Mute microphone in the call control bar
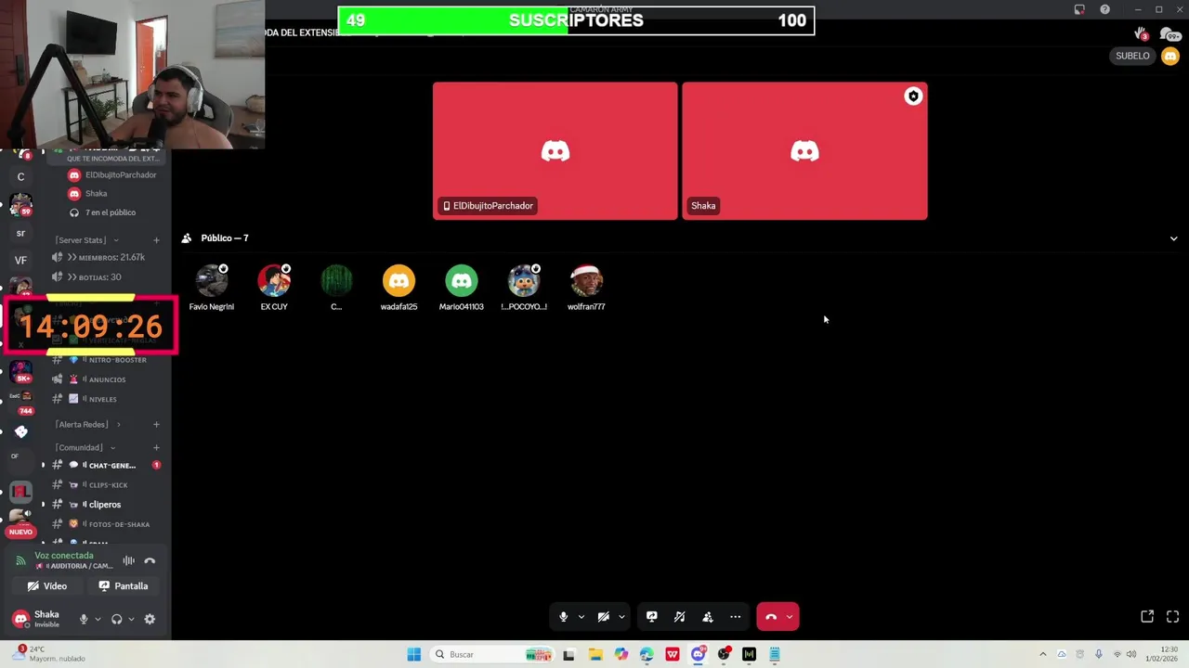1189x668 pixels. pyautogui.click(x=563, y=617)
